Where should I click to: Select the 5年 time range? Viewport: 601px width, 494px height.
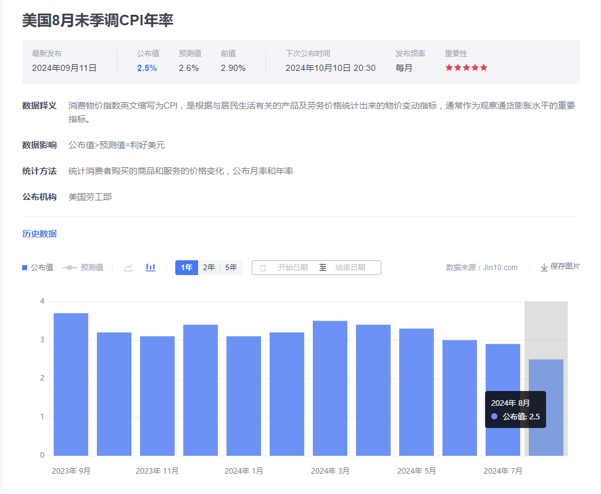pos(231,268)
